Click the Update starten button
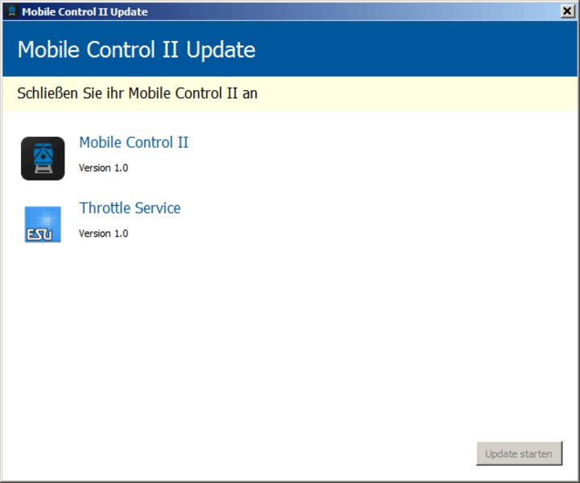The height and width of the screenshot is (483, 580). (520, 453)
